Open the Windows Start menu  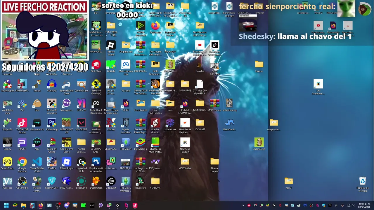6,205
